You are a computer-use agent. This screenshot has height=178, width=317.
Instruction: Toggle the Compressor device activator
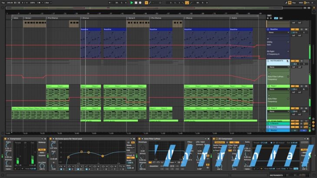tap(5, 139)
